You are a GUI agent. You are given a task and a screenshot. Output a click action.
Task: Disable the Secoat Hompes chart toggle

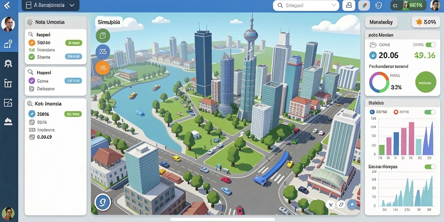click(430, 167)
